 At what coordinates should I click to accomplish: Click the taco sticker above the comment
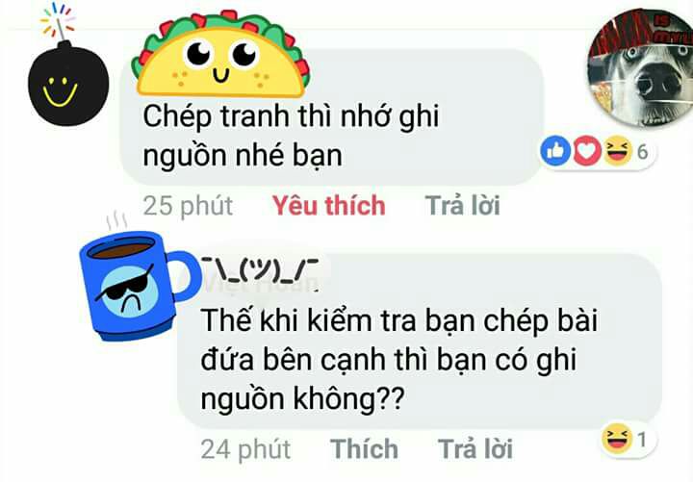(220, 54)
